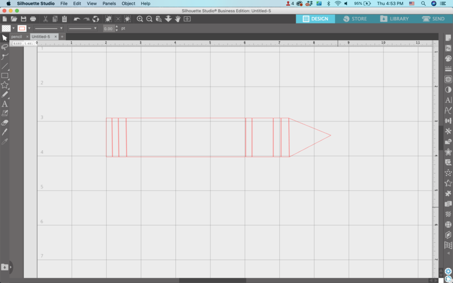Image resolution: width=453 pixels, height=283 pixels.
Task: Zoom in with the magnifier plus icon
Action: [140, 19]
